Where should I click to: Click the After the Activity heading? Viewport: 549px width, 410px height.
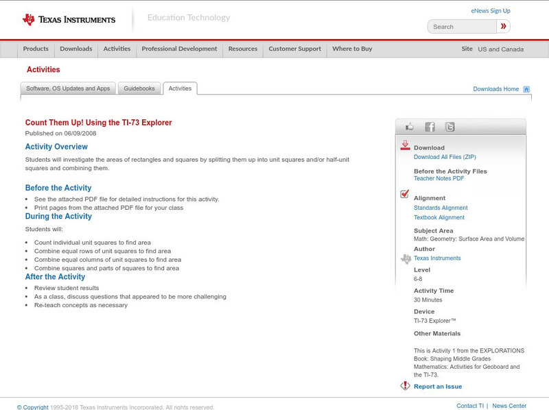pos(55,277)
